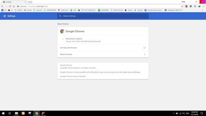Open File Explorer from taskbar
The height and width of the screenshot is (116, 206).
[16, 113]
